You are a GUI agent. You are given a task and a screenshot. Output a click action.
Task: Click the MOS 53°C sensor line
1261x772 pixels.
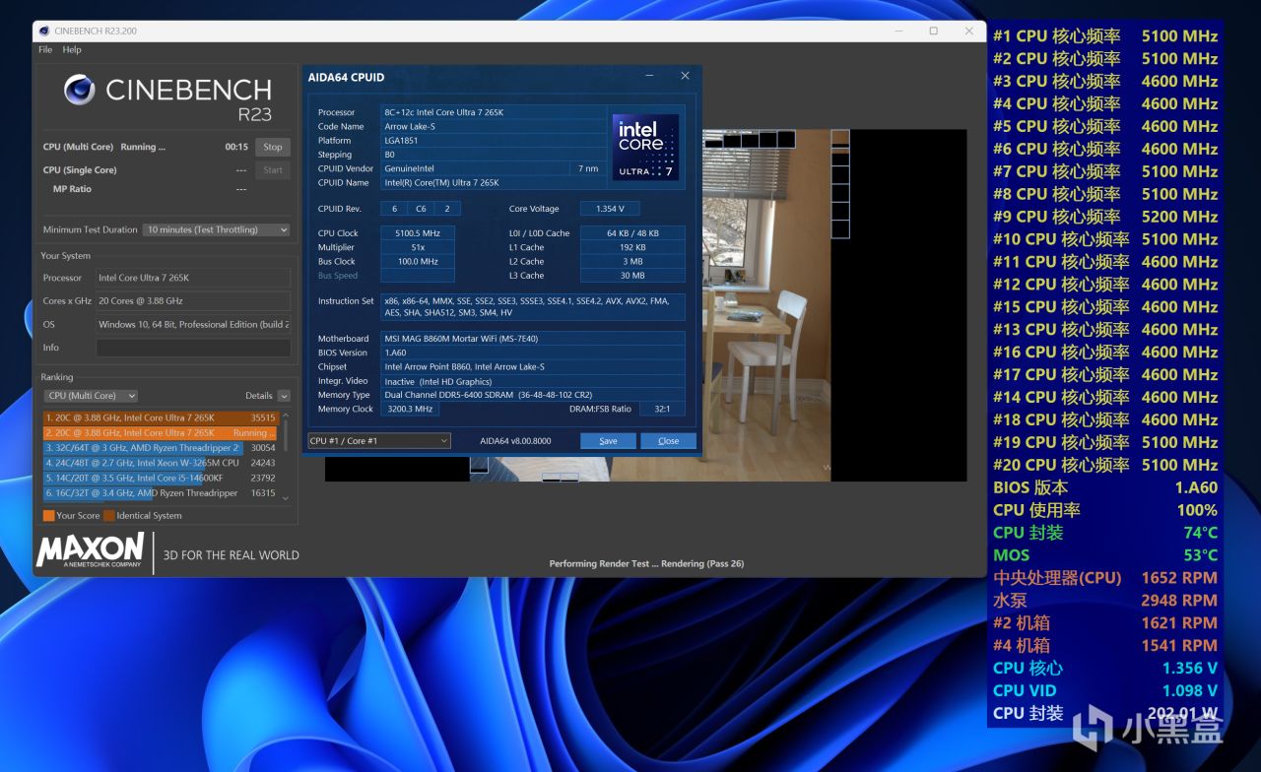pyautogui.click(x=1105, y=555)
